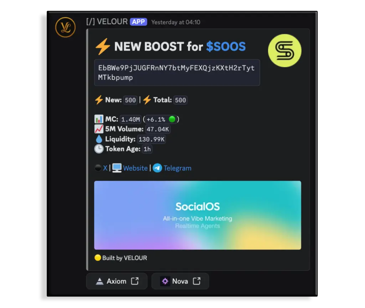Click the Nova button
This screenshot has width=365, height=308.
(x=180, y=281)
